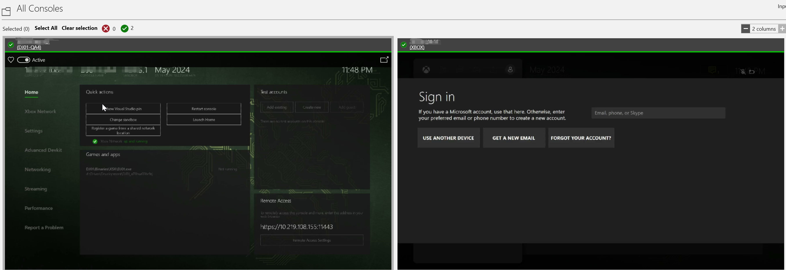Click the profile icon in XBOX console guide
Image resolution: width=786 pixels, height=270 pixels.
(x=510, y=70)
